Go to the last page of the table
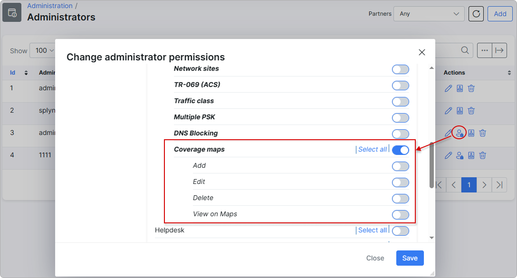517x278 pixels. [x=499, y=185]
